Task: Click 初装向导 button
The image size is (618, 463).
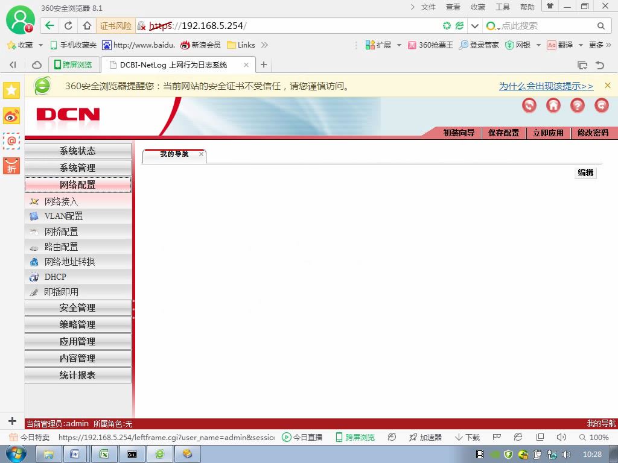Action: tap(459, 133)
